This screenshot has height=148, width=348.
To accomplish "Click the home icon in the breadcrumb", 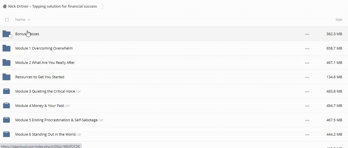I will [x=5, y=6].
